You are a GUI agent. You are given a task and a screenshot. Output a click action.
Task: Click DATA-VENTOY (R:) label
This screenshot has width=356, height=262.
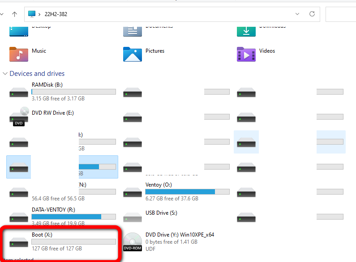pos(53,210)
